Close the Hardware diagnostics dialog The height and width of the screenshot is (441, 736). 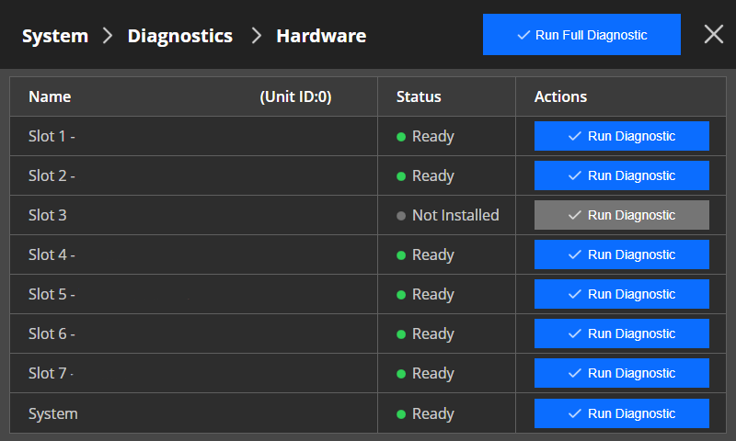[x=714, y=34]
